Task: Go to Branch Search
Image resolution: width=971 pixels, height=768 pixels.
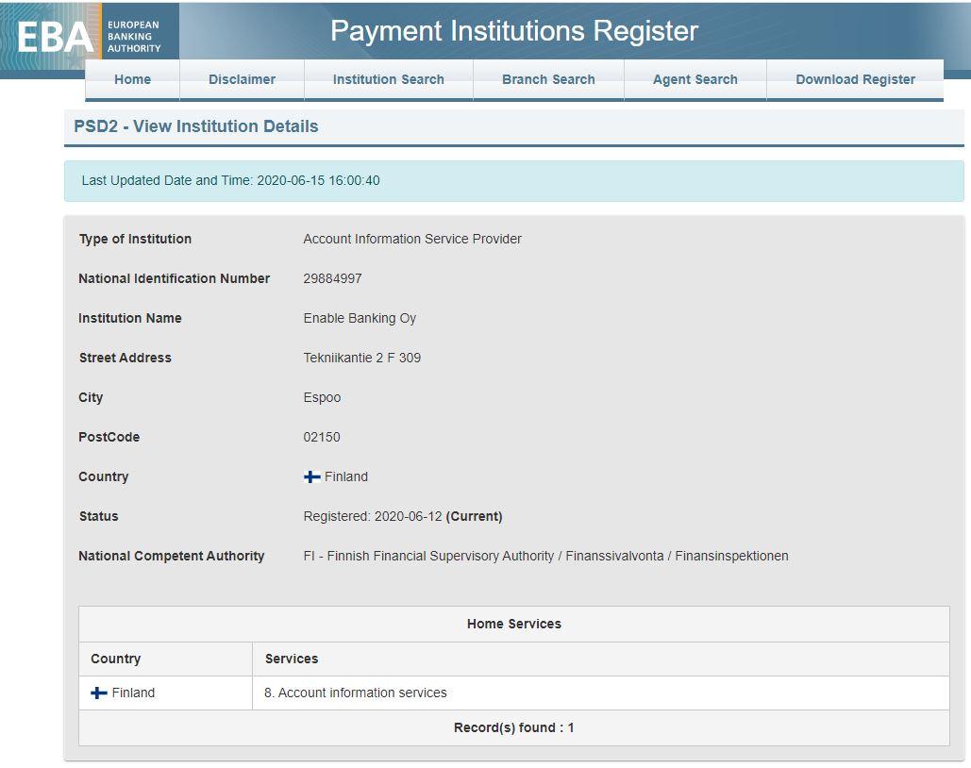Action: (548, 79)
